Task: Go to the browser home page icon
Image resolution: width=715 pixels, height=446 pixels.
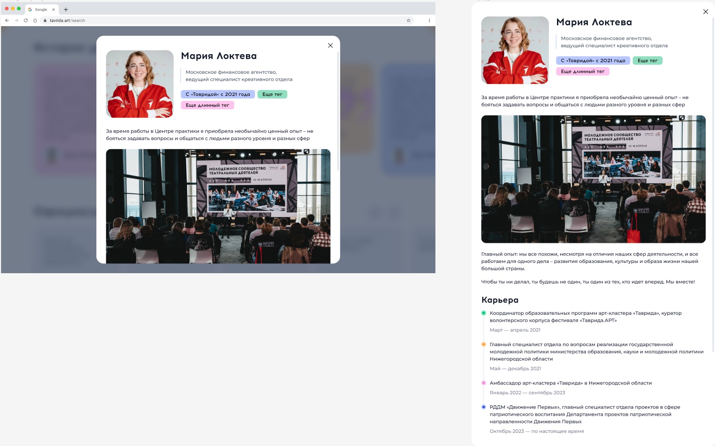Action: pos(35,21)
